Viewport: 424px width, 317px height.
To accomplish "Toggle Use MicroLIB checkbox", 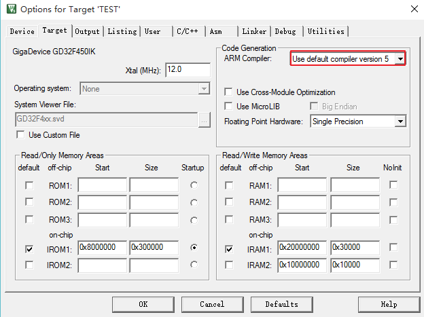I will (228, 106).
